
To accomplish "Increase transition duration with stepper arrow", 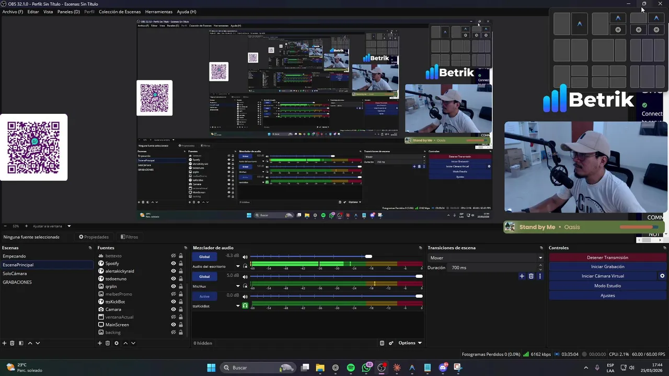I will [x=541, y=266].
